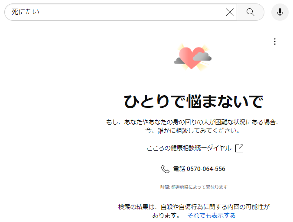Place cursor on the search query text

pos(26,12)
